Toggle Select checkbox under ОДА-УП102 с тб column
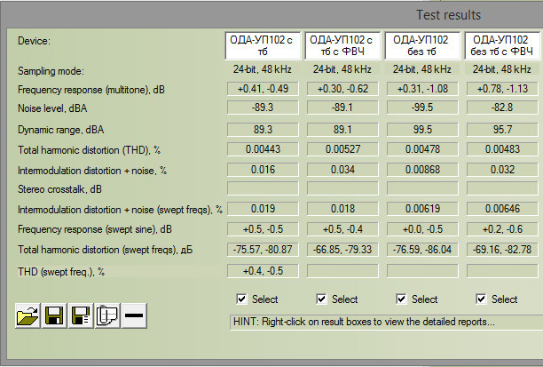 tap(241, 299)
